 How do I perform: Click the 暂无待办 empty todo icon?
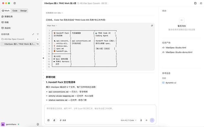182,20
